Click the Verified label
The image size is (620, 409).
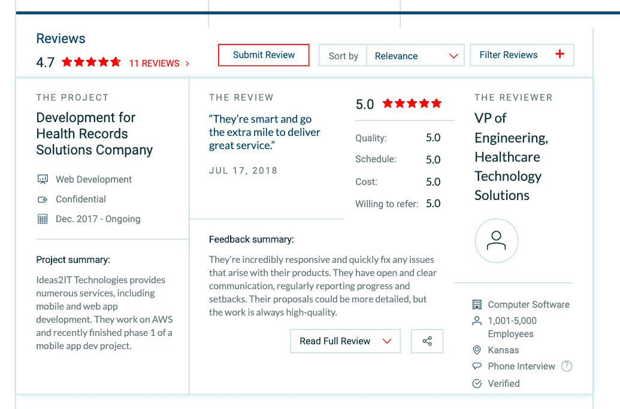(504, 383)
